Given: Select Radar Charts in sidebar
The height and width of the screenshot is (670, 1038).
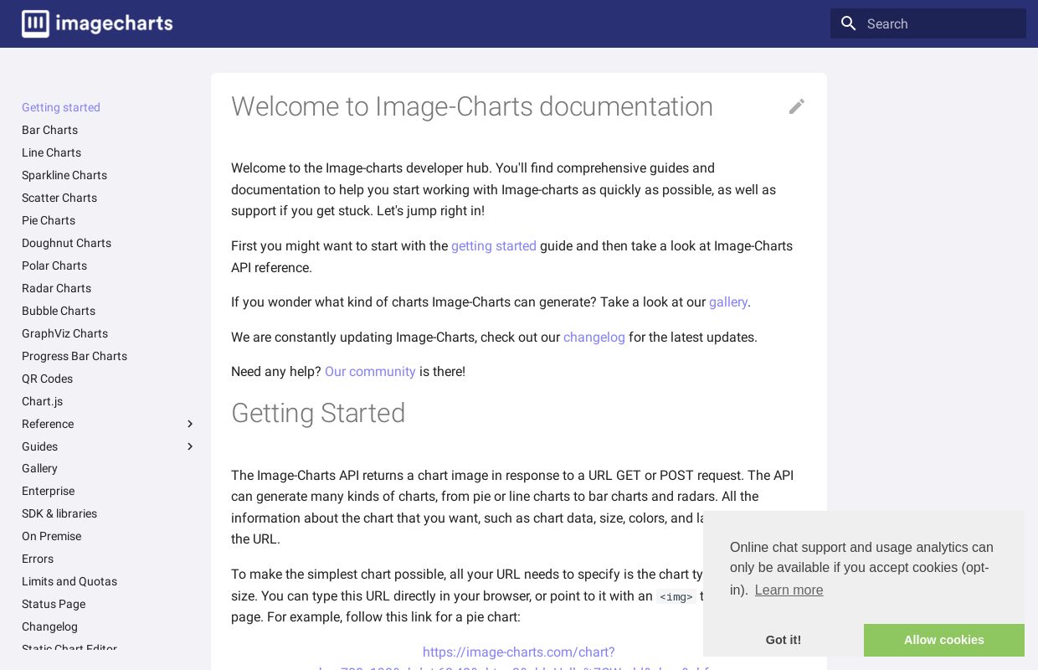Looking at the screenshot, I should tap(56, 288).
